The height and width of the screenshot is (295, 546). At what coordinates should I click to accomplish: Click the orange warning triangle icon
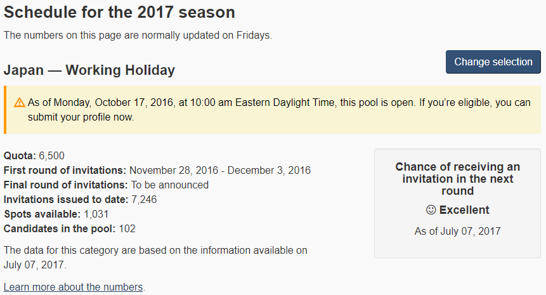[x=20, y=103]
